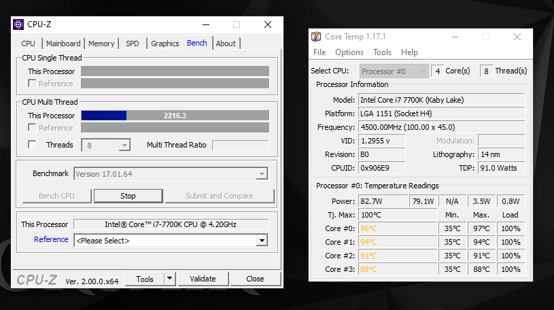Switch to the Graphics tab
Viewport: 554px width, 310px height.
tap(165, 44)
